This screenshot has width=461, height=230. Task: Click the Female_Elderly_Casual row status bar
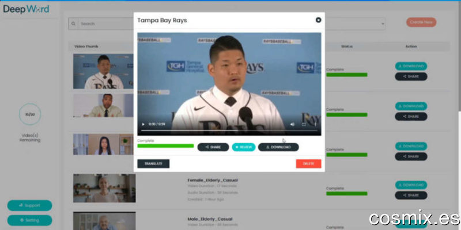pyautogui.click(x=347, y=193)
